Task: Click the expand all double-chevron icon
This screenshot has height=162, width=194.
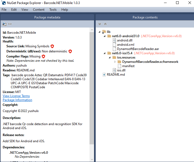Action: point(100,24)
